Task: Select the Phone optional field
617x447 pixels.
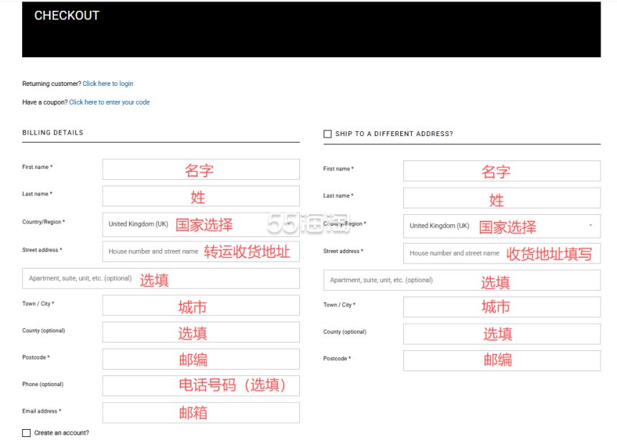Action: coord(201,385)
